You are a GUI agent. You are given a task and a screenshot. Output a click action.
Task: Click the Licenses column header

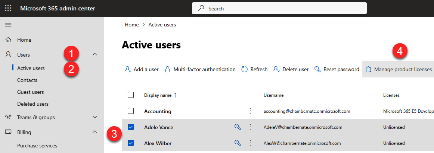[x=391, y=95]
